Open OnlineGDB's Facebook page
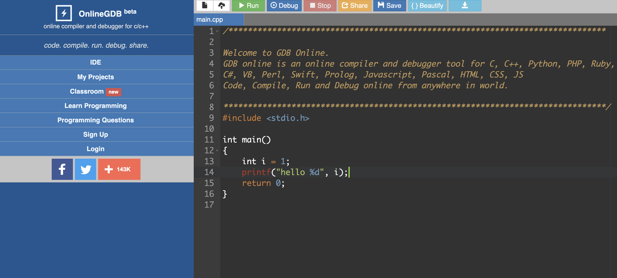The image size is (617, 278). [x=62, y=169]
